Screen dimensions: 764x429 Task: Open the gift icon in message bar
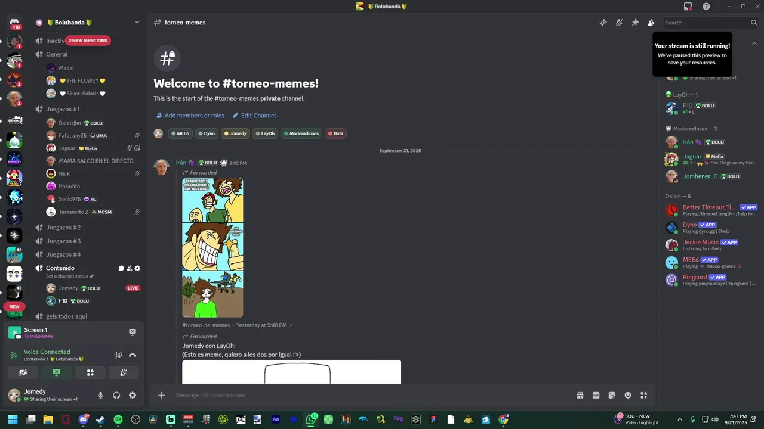coord(580,395)
